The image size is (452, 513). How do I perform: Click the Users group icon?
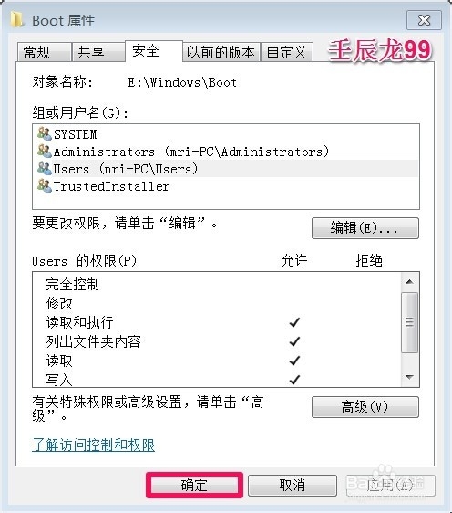[44, 168]
